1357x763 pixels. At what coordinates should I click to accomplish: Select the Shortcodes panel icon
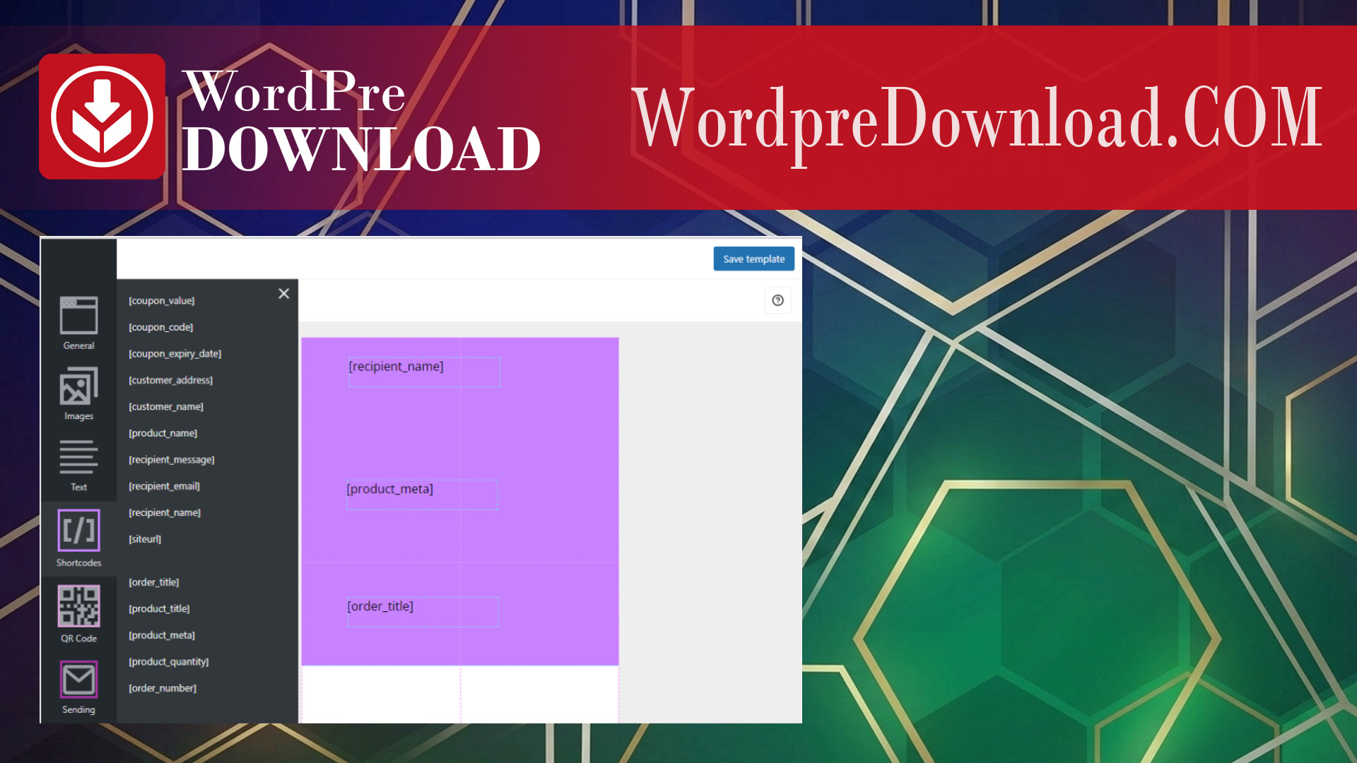(x=78, y=530)
